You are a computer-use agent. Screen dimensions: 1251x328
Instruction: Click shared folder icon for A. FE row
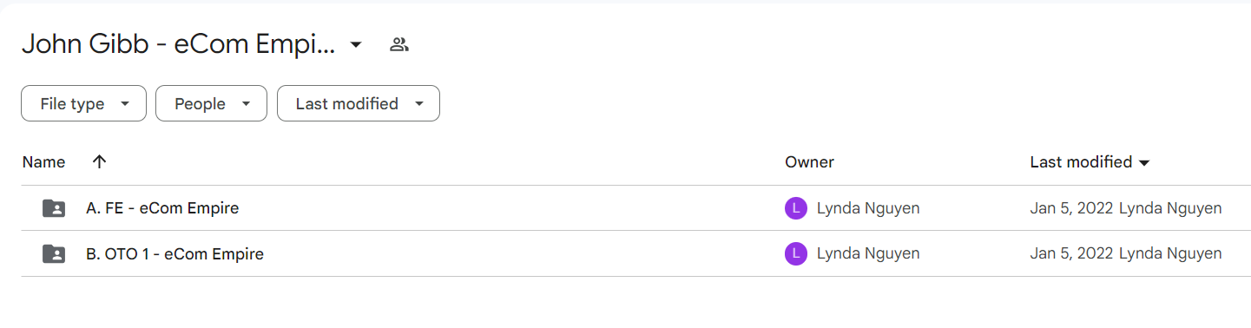(54, 208)
